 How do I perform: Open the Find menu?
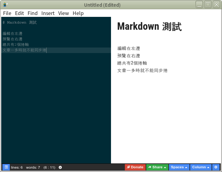[33, 13]
